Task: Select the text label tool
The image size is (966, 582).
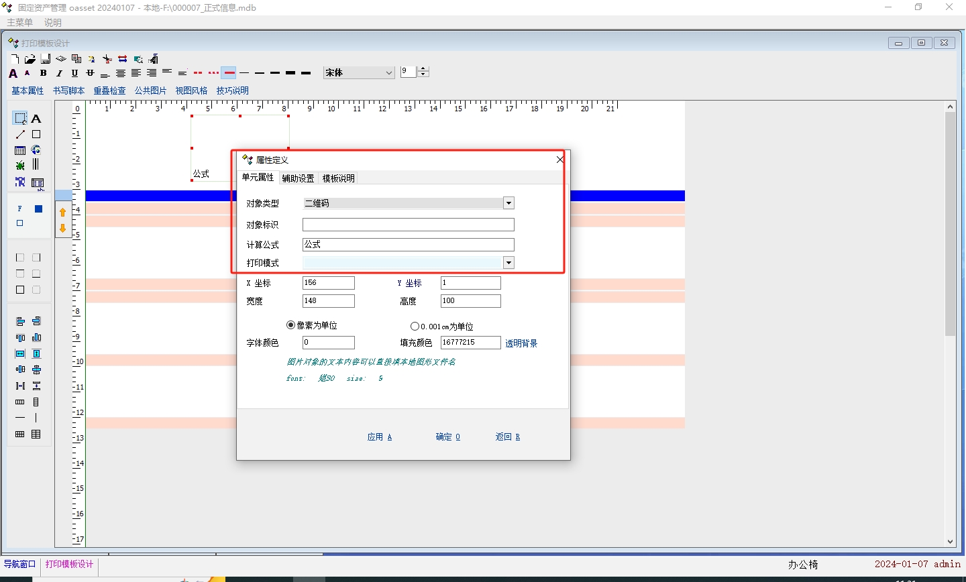Action: (x=36, y=119)
